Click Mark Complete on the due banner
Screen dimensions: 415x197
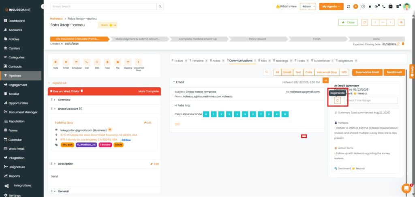[148, 91]
